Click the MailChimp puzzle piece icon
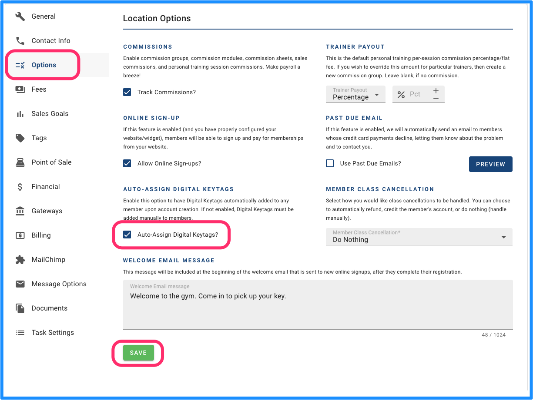The width and height of the screenshot is (533, 400). point(20,260)
